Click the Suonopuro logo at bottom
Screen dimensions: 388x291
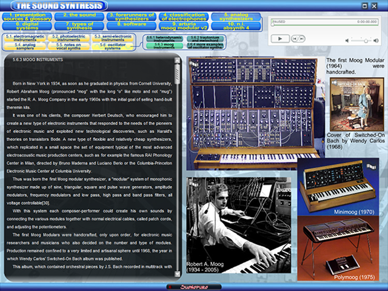[194, 287]
